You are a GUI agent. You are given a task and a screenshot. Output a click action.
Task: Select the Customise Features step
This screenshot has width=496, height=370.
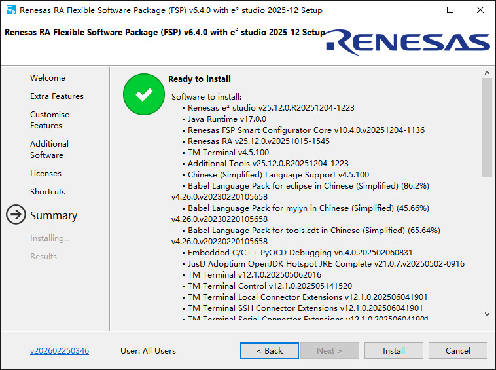[50, 120]
